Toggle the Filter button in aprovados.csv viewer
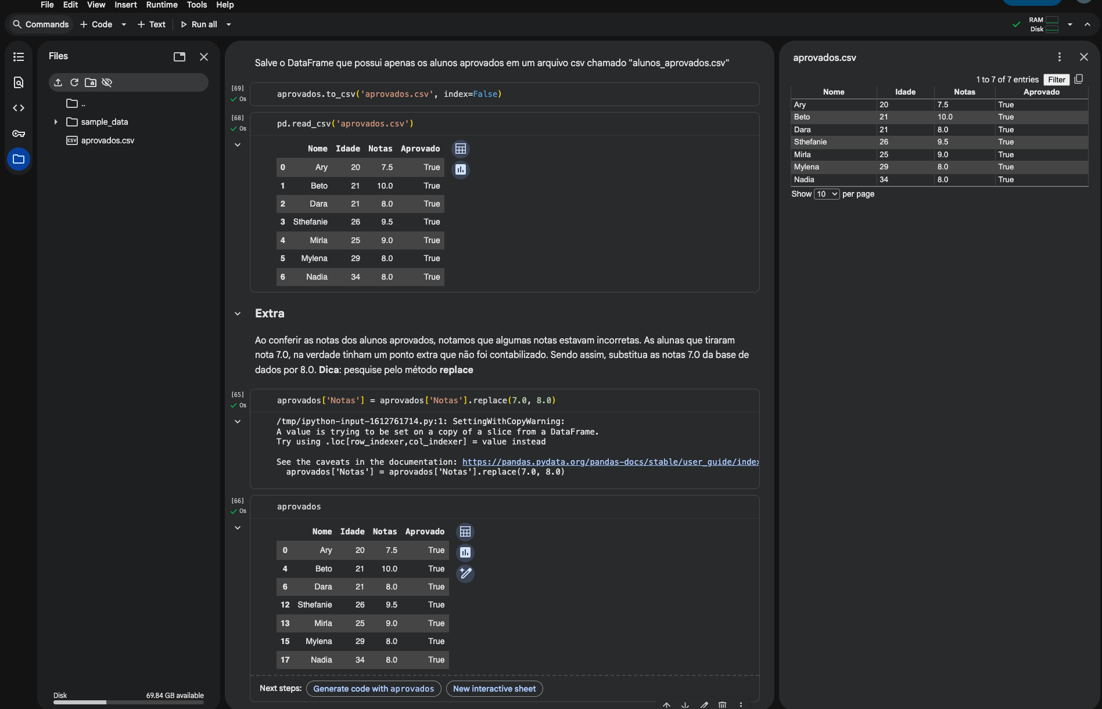 [1056, 79]
